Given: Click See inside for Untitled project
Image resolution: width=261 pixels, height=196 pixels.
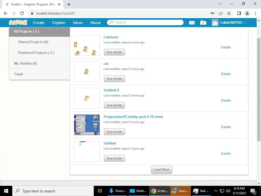Looking at the screenshot, I should [x=114, y=158].
